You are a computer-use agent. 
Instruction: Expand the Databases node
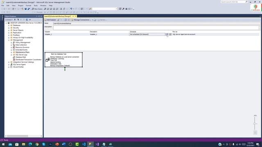coord(9,25)
